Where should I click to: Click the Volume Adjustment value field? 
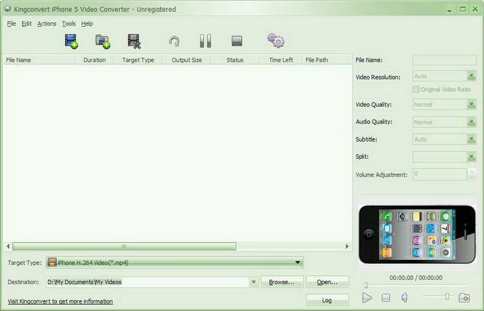pyautogui.click(x=440, y=174)
